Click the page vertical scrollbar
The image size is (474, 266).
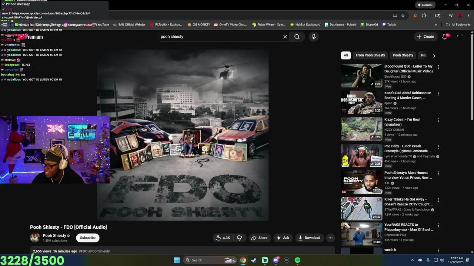(x=472, y=77)
